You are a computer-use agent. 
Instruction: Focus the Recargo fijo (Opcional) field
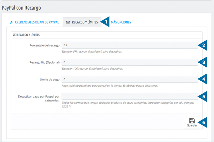130,62
